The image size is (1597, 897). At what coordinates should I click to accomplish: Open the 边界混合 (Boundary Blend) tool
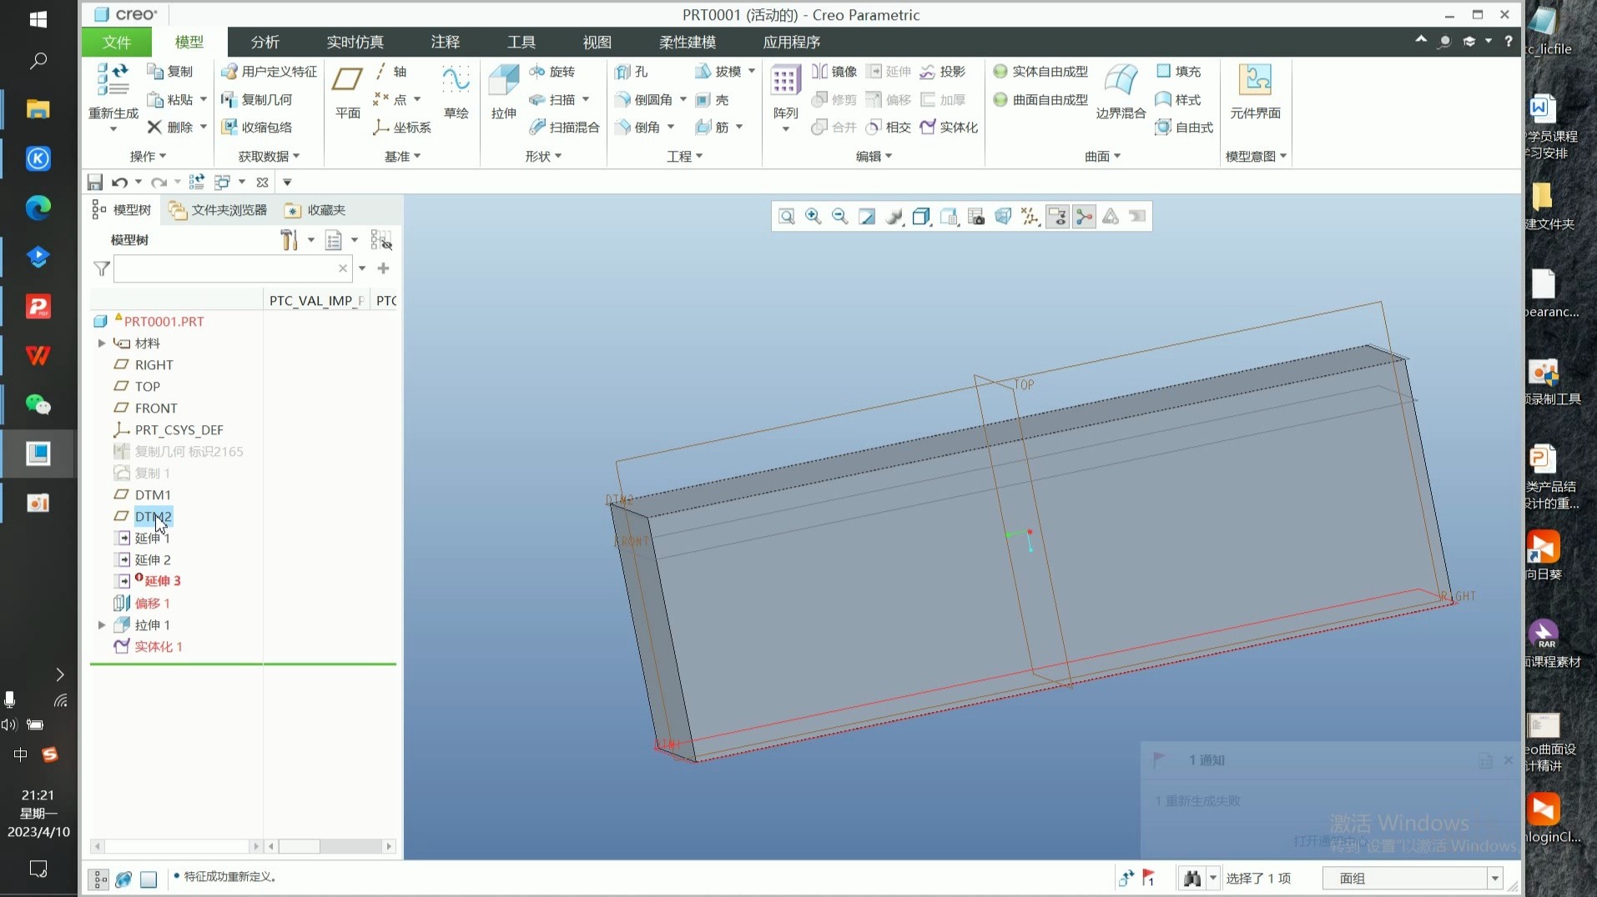1120,83
